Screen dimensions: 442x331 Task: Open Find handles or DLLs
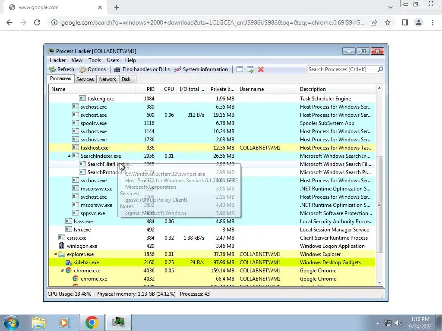(x=142, y=69)
